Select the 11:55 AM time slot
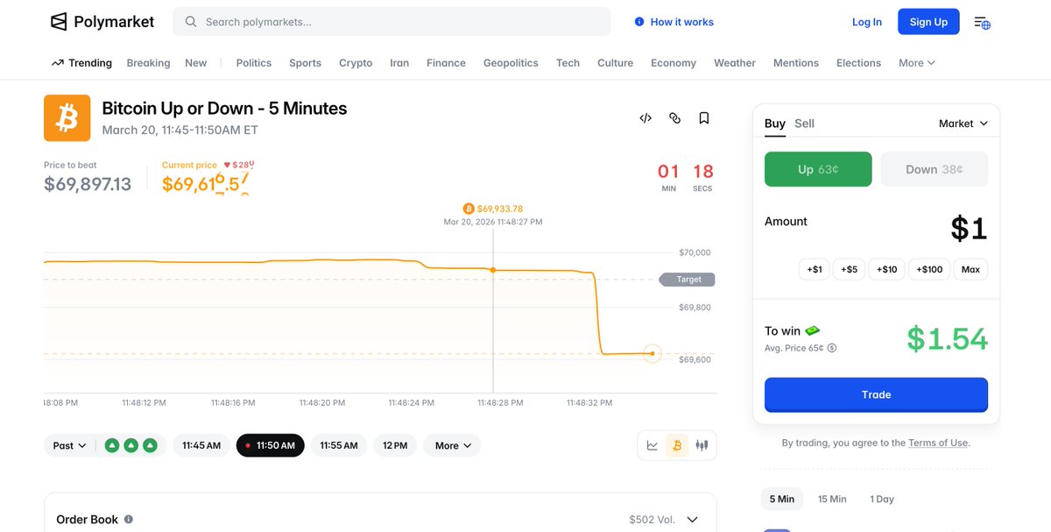The width and height of the screenshot is (1051, 532). (339, 445)
